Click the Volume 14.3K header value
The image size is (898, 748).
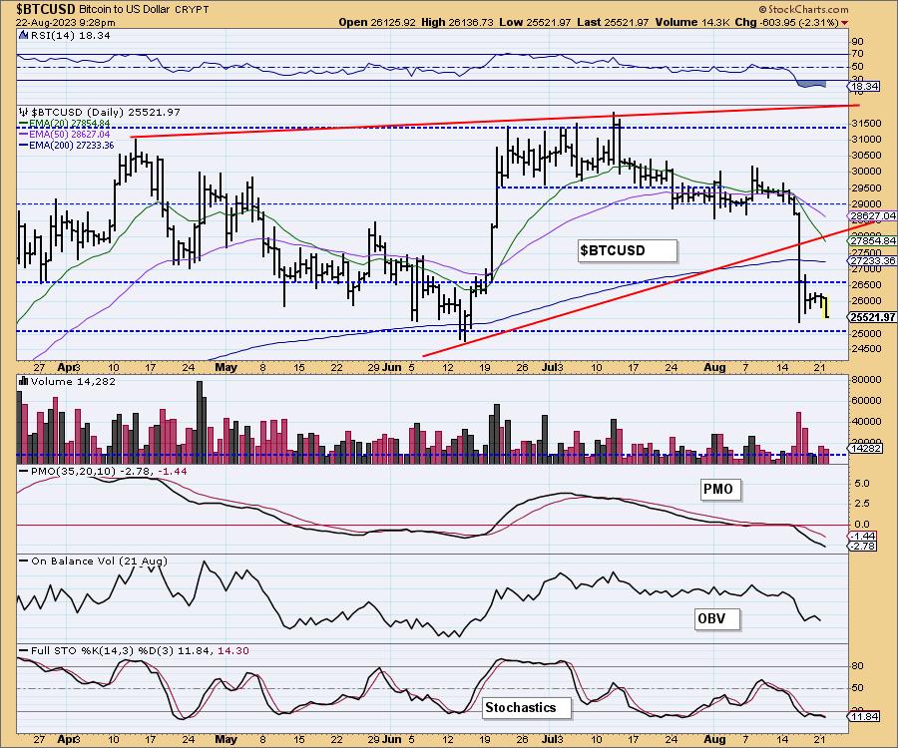(x=692, y=22)
